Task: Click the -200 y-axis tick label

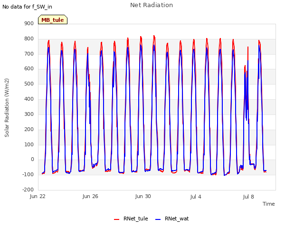Action: point(28,190)
